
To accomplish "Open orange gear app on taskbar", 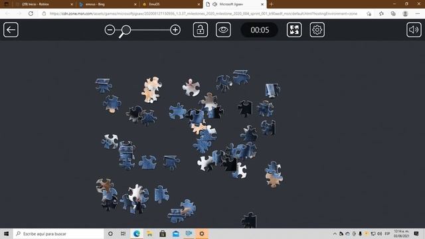I will click(x=202, y=234).
